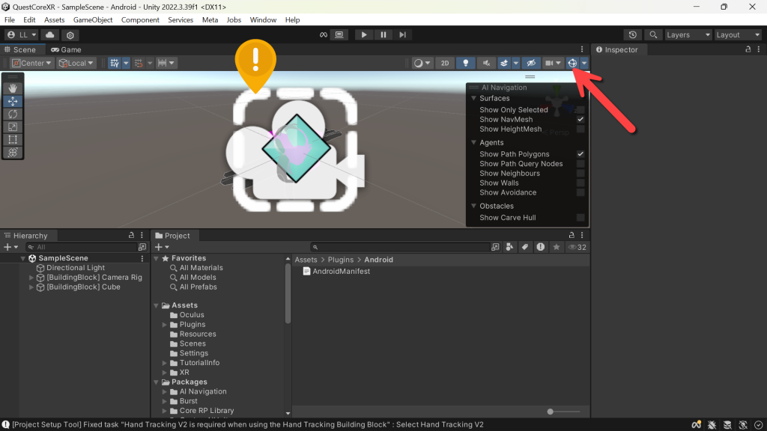The height and width of the screenshot is (431, 767).
Task: Click the hexagon play icon beside the cloud
Action: point(70,34)
